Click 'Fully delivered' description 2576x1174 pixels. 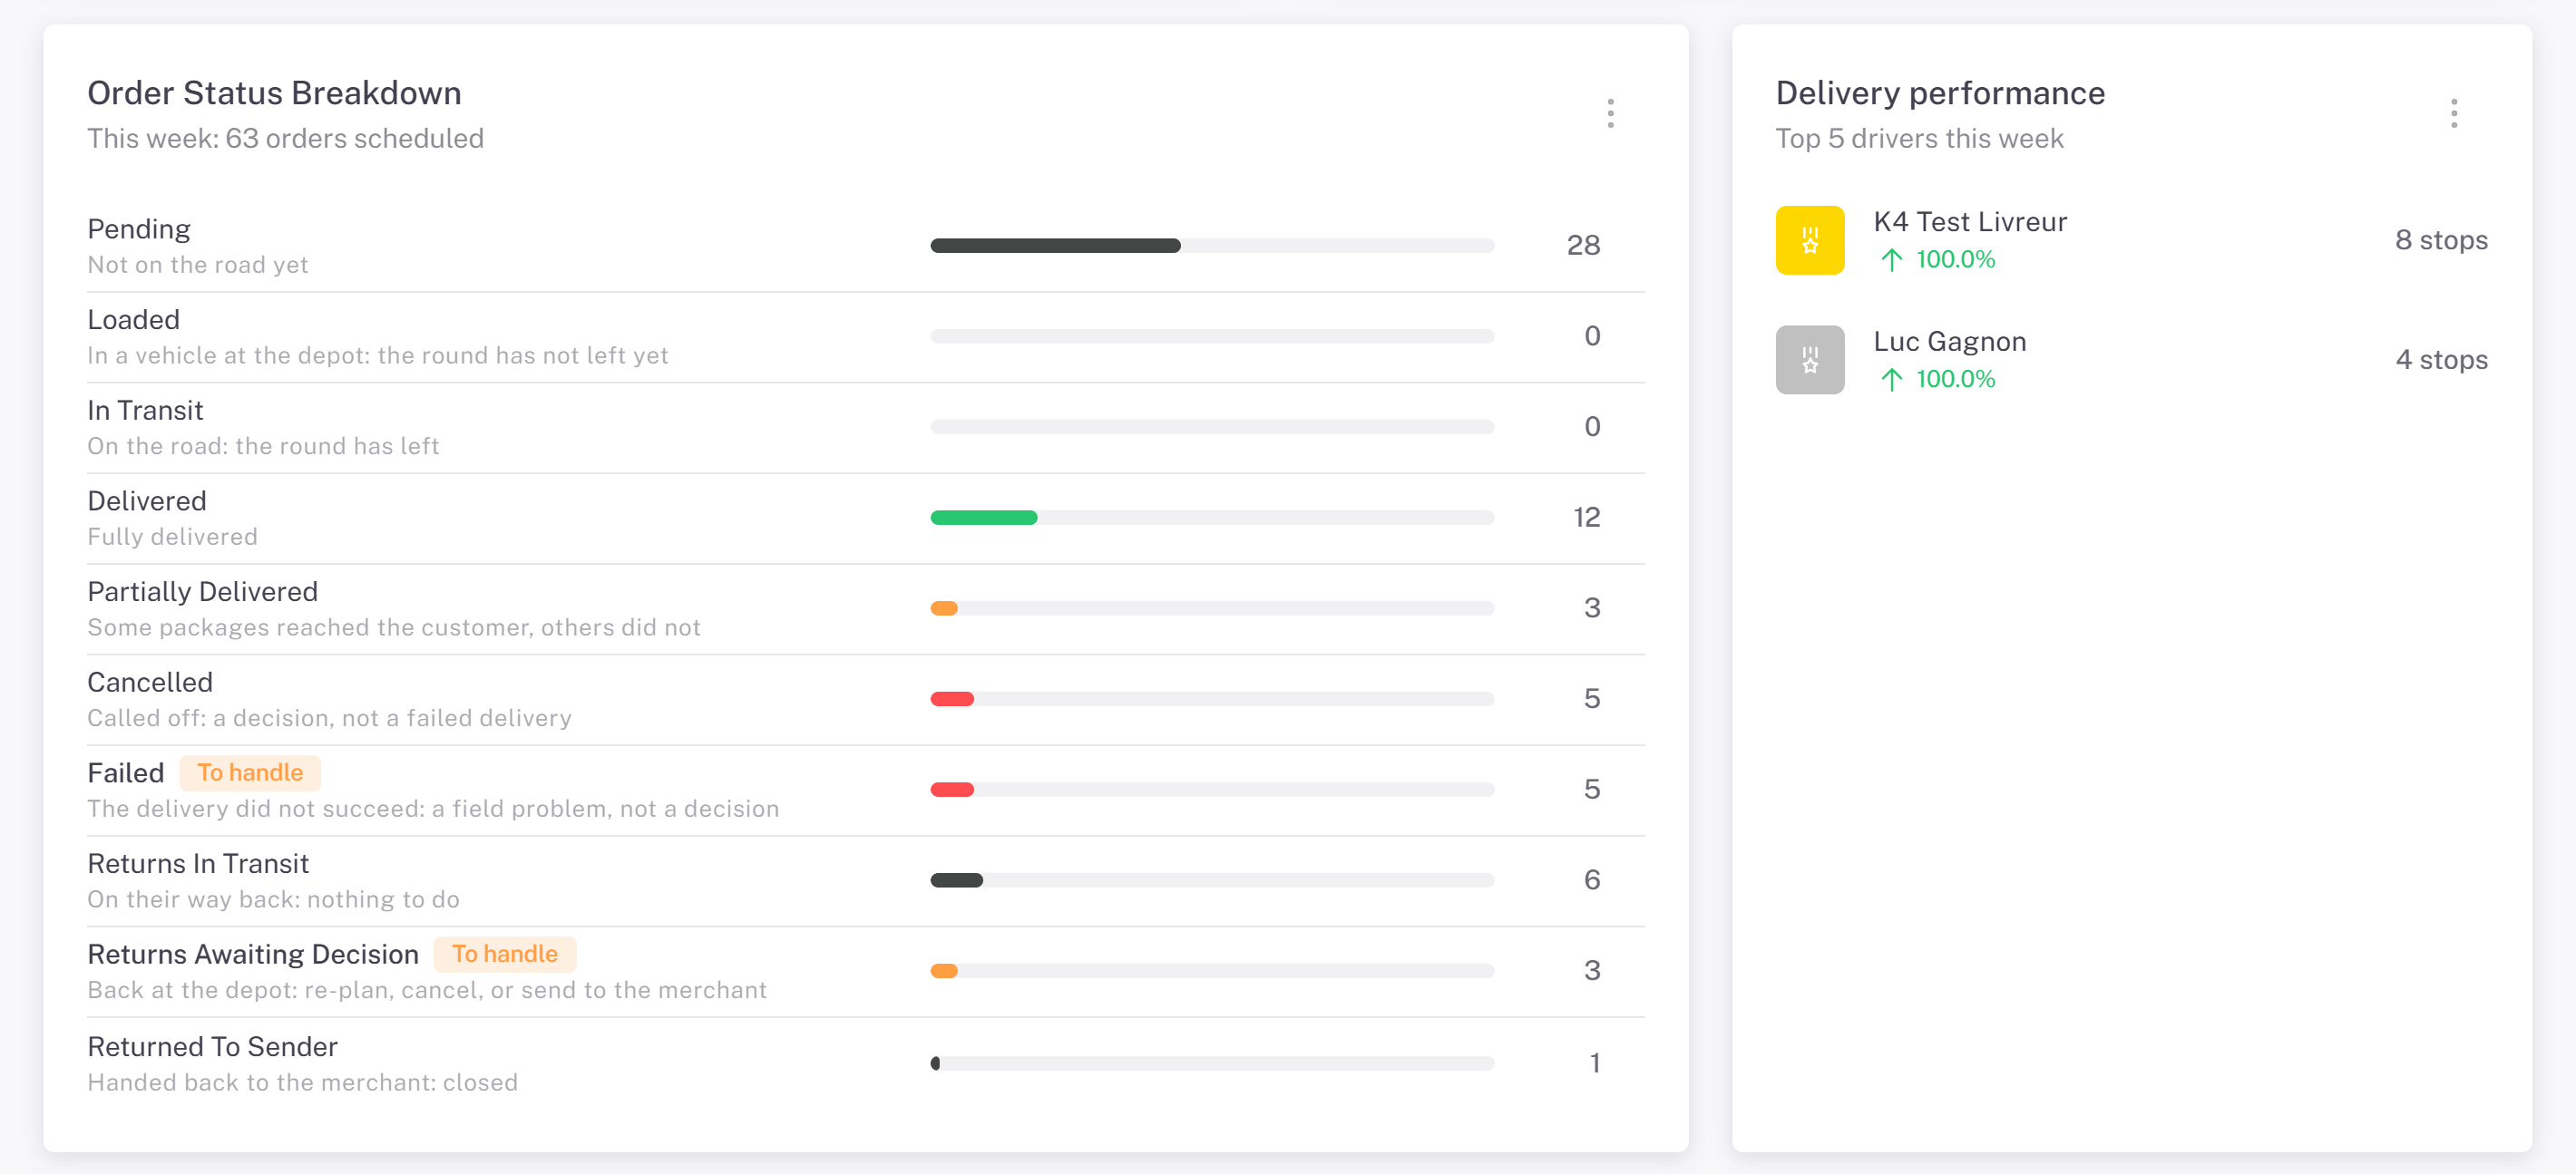(173, 537)
